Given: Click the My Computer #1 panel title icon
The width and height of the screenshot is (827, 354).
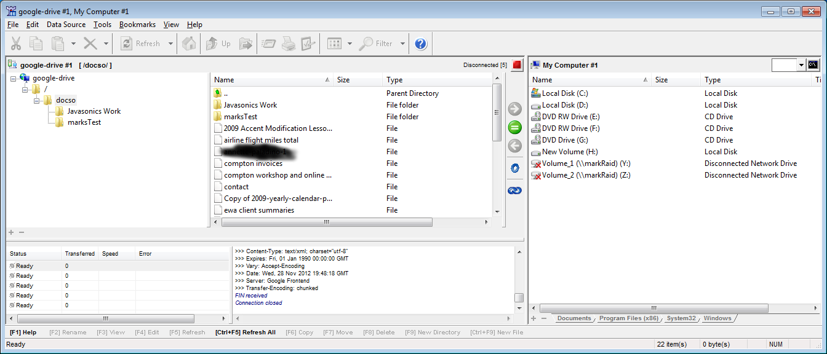Looking at the screenshot, I should click(535, 65).
